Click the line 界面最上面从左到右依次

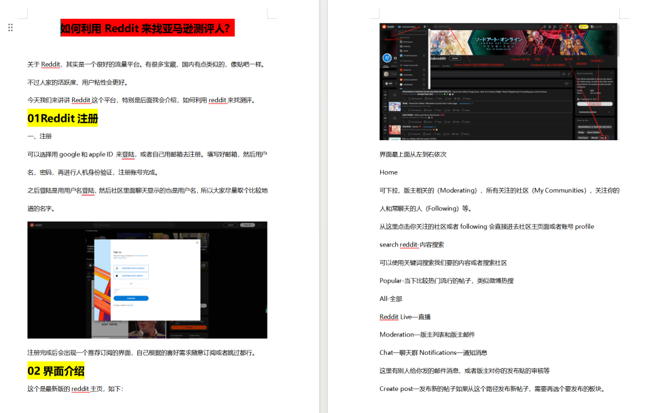413,155
